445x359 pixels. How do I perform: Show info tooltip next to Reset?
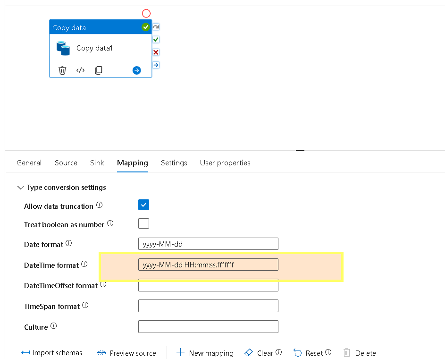[x=328, y=352]
